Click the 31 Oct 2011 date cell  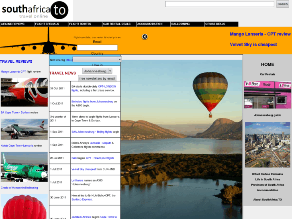(x=60, y=88)
